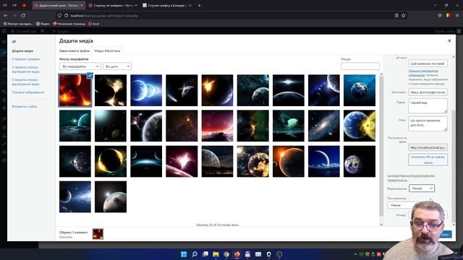463x260 pixels.
Task: Select the pink starburst over planet thumbnail
Action: coord(182,161)
